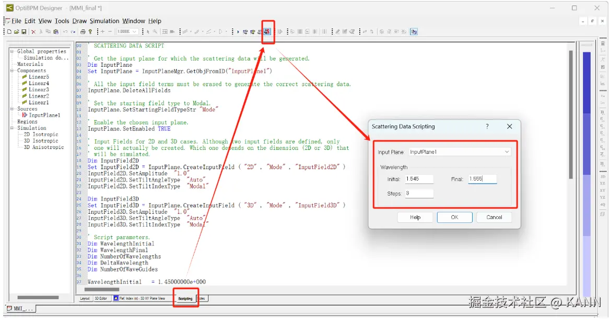Click the highlighted scattering data script icon
Viewport: 611px width, 319px height.
267,31
